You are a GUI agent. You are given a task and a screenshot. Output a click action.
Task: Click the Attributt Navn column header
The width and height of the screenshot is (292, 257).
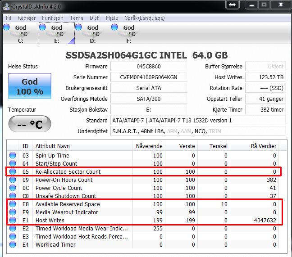click(x=82, y=146)
